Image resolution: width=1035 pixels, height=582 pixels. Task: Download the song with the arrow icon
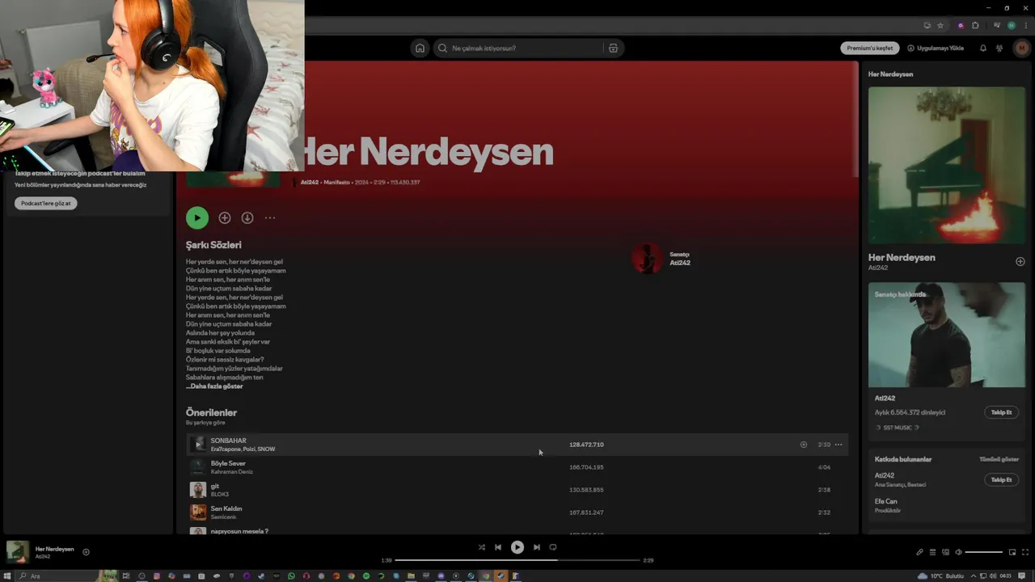247,217
